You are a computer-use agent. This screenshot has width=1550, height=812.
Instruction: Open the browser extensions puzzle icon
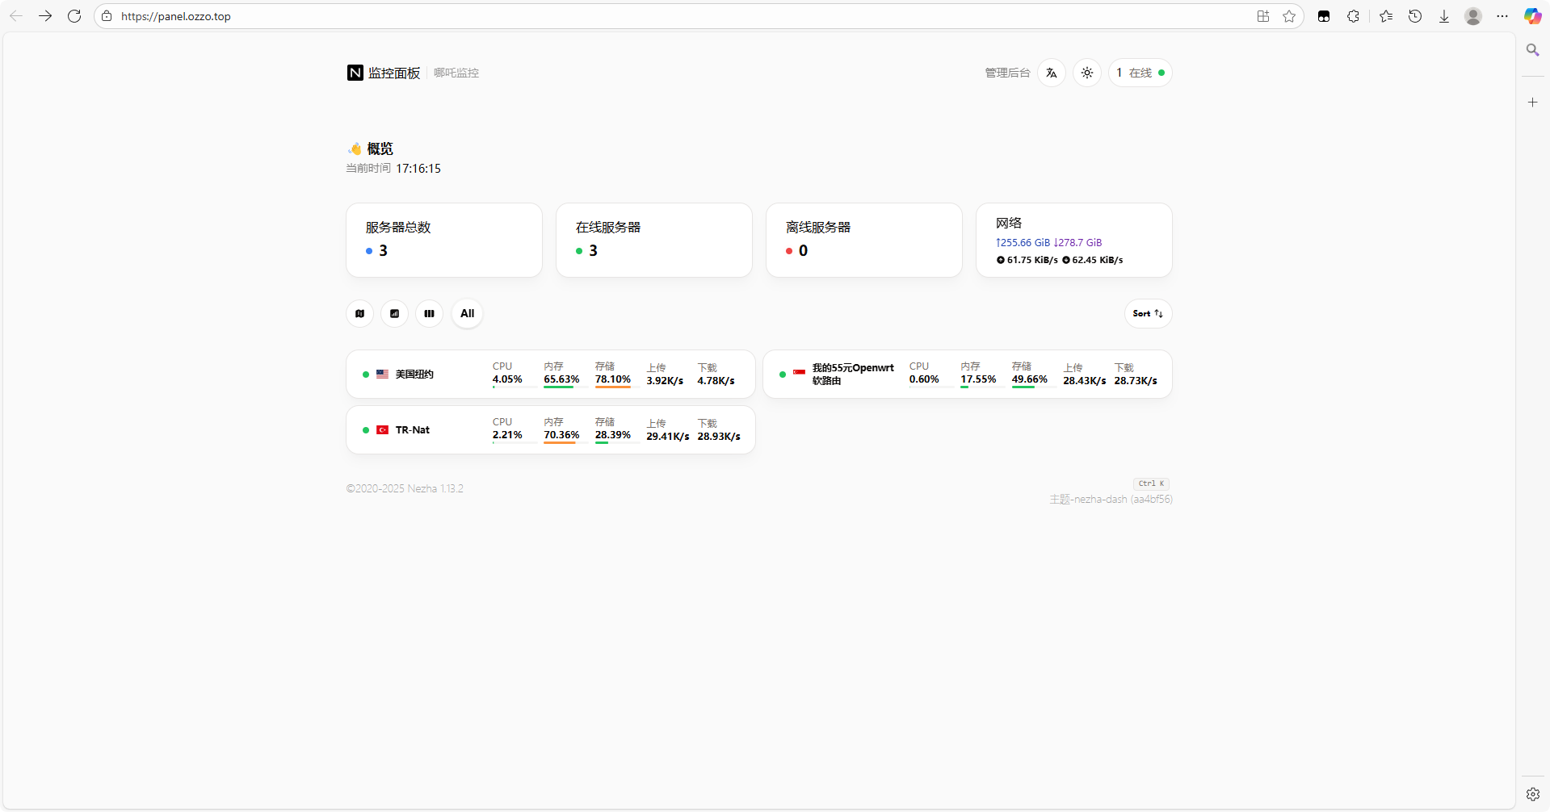click(1353, 16)
